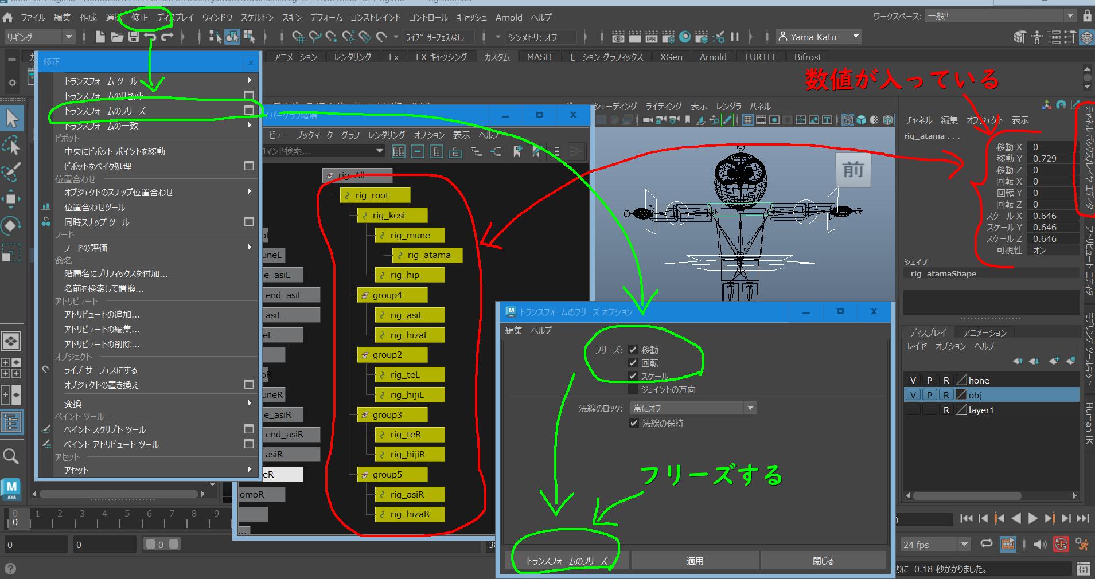Viewport: 1095px width, 579px height.
Task: Uncheck the 回転 freeze checkbox
Action: [x=633, y=362]
